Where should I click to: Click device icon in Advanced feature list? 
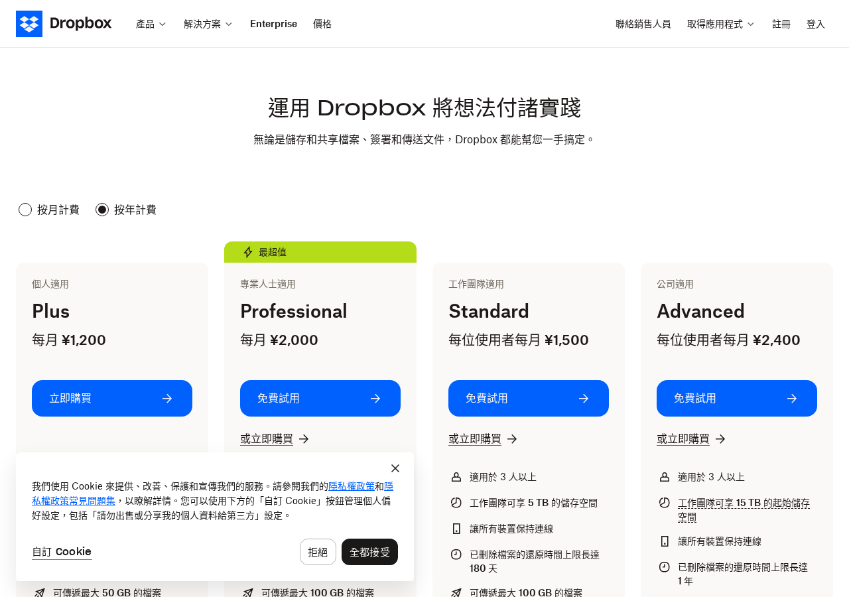click(665, 541)
